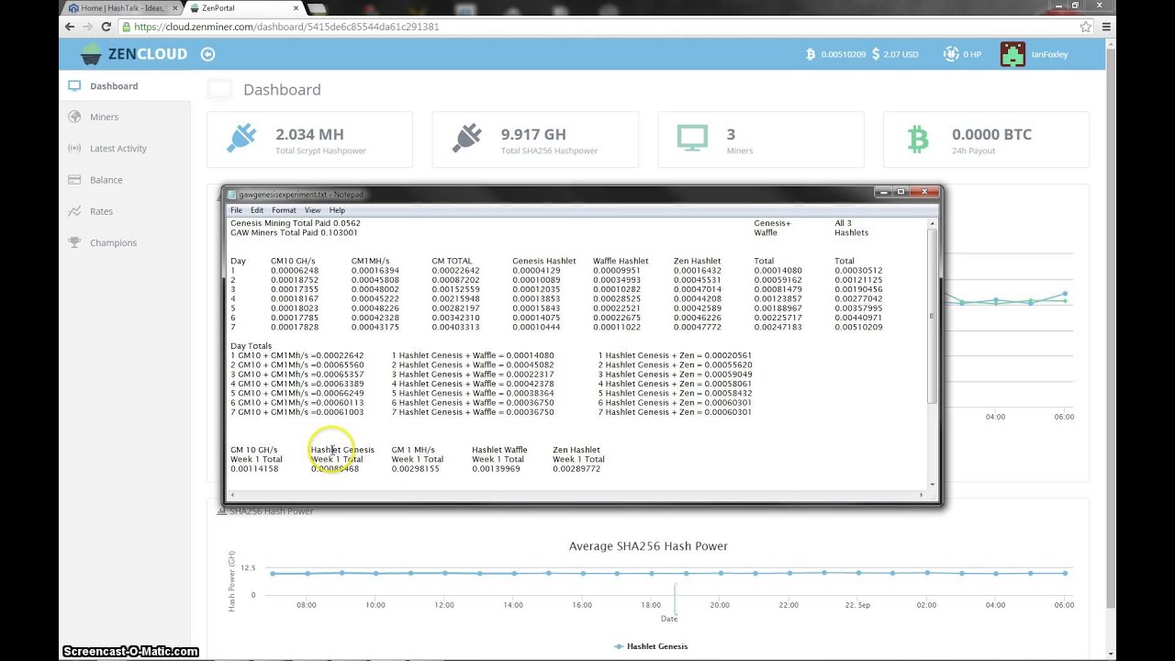Open the Notepad Format menu

[284, 210]
